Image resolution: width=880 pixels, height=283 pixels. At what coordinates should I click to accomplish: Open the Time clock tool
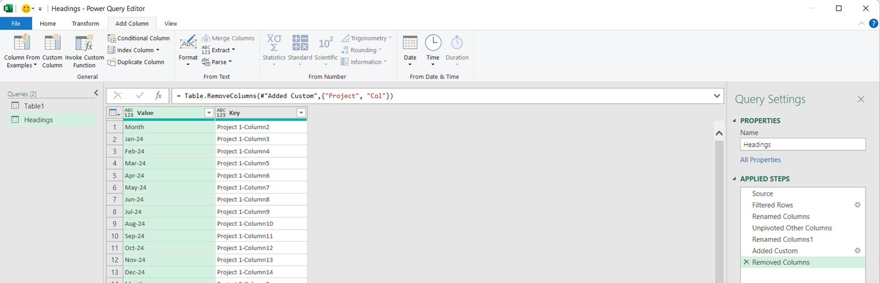[x=433, y=51]
